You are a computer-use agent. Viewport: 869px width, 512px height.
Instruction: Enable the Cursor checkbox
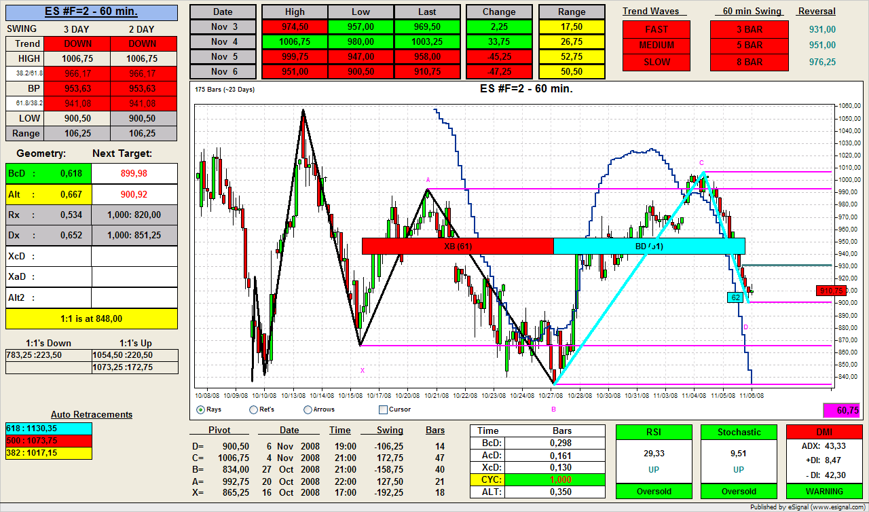point(383,409)
